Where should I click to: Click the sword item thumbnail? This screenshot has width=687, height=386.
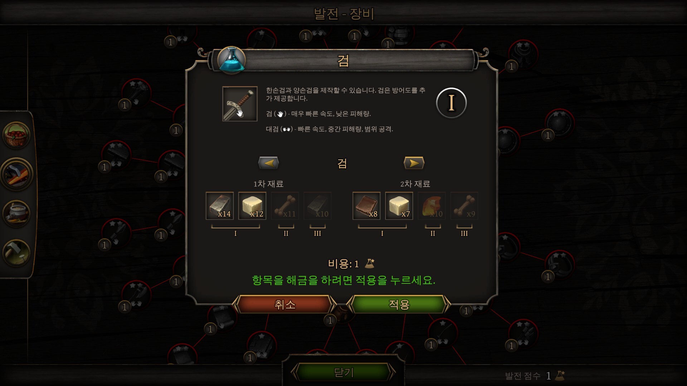tap(240, 104)
